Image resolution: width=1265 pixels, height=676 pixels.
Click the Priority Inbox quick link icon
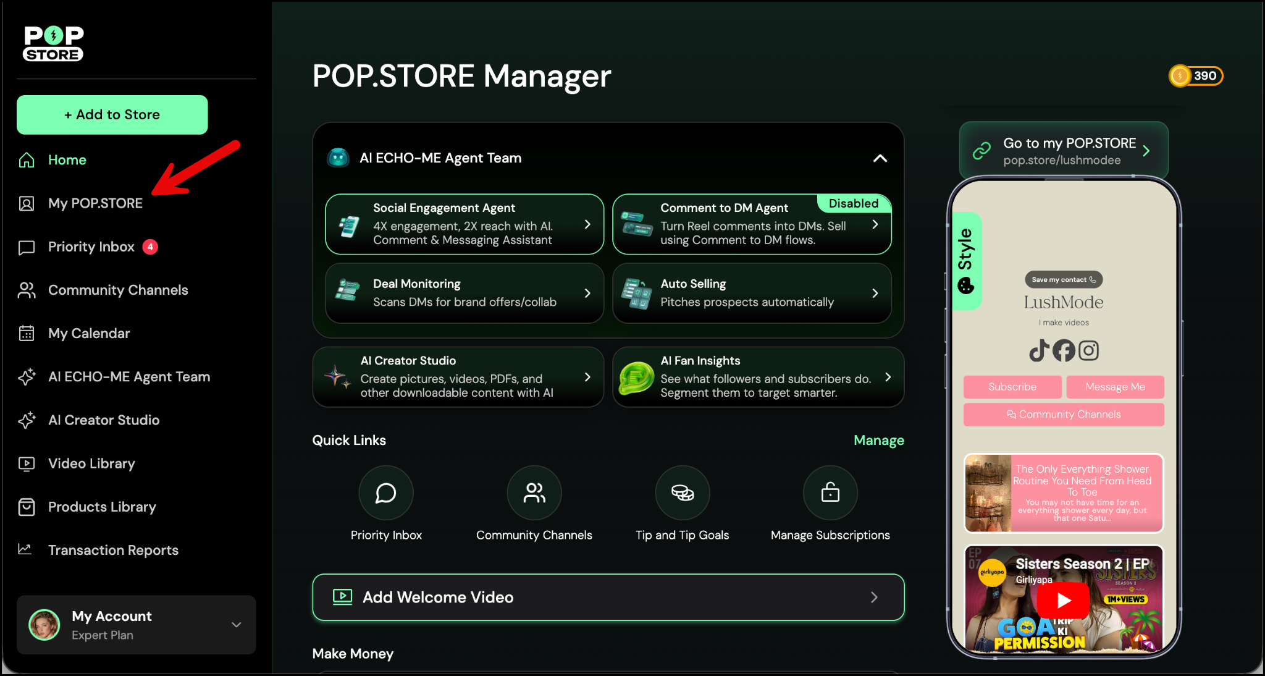pyautogui.click(x=386, y=492)
